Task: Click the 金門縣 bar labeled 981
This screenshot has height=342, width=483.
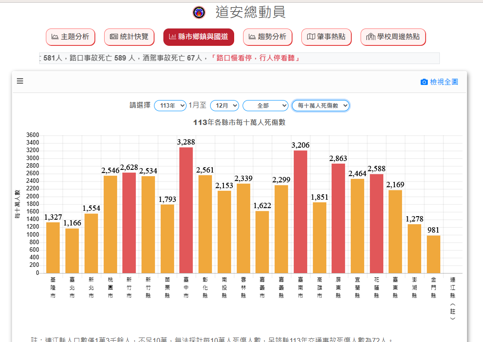Action: click(x=434, y=254)
